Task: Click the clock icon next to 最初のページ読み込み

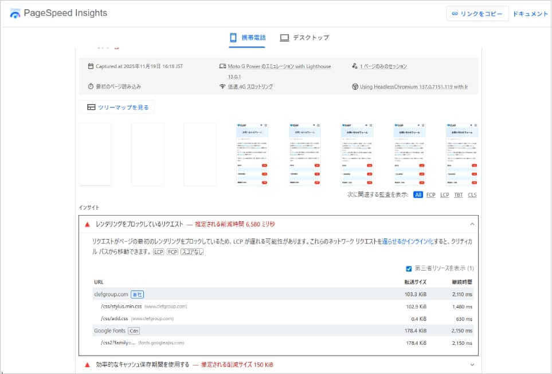Action: [91, 86]
